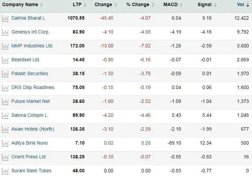Screen dimensions: 252x176
Task: Open chart icon beside Aditya Birla Nuvo
Action: click(x=5, y=144)
